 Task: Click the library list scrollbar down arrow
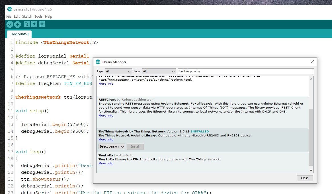click(311, 170)
